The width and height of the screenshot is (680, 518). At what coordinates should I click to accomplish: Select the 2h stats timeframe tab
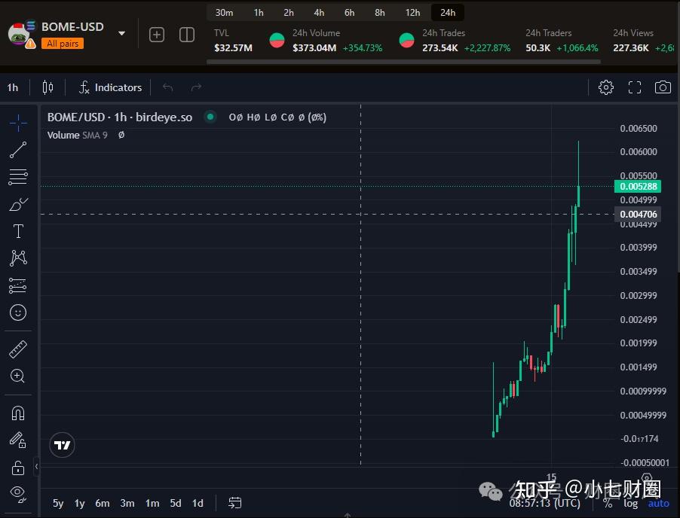point(289,13)
